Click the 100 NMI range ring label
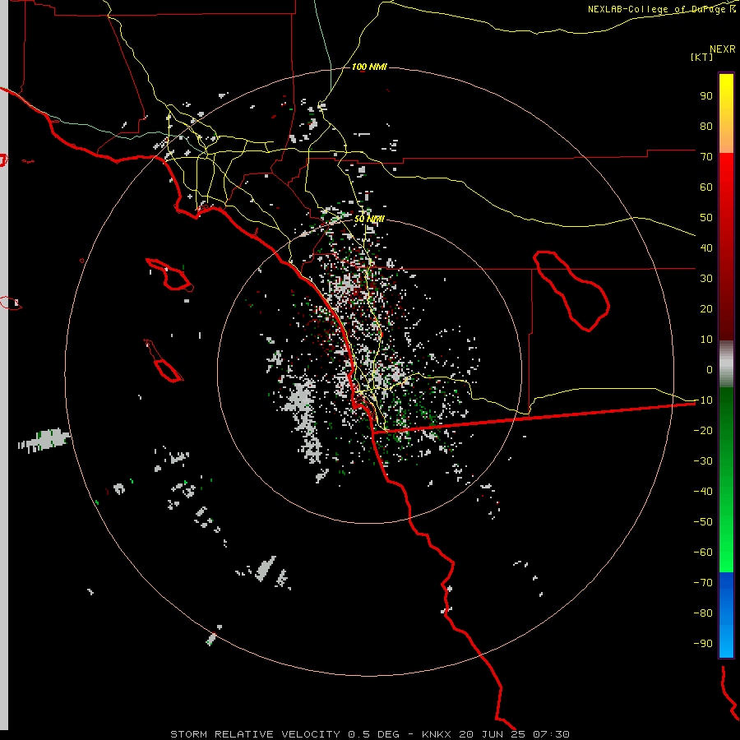Image resolution: width=740 pixels, height=740 pixels. pyautogui.click(x=369, y=67)
